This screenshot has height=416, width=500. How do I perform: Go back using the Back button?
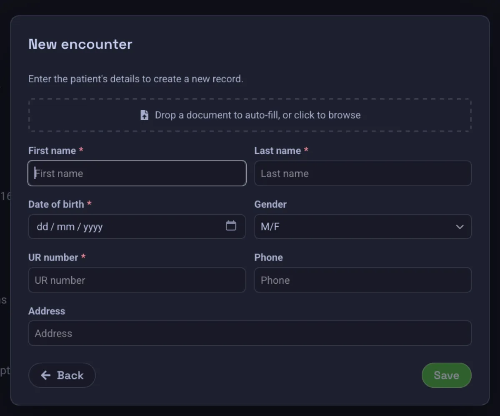pos(62,375)
